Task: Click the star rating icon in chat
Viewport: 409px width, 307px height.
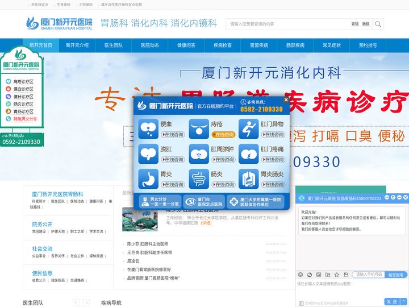Action: tap(337, 275)
